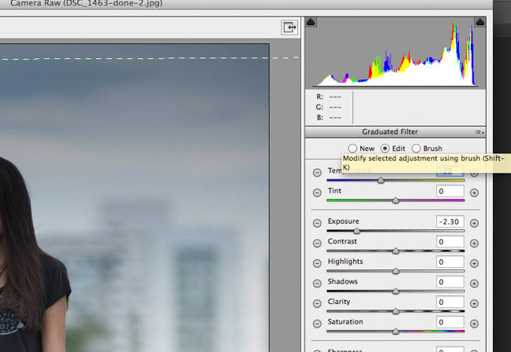
Task: Click the Contrast slider handle
Action: coord(395,251)
